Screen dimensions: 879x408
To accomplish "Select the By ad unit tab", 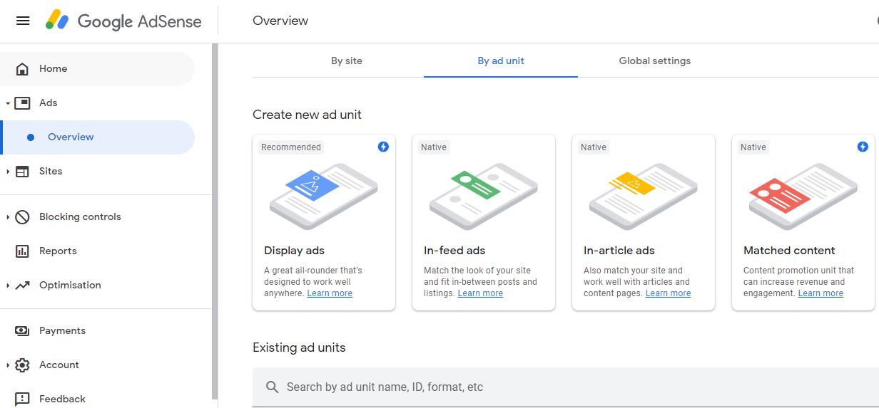I will coord(501,61).
